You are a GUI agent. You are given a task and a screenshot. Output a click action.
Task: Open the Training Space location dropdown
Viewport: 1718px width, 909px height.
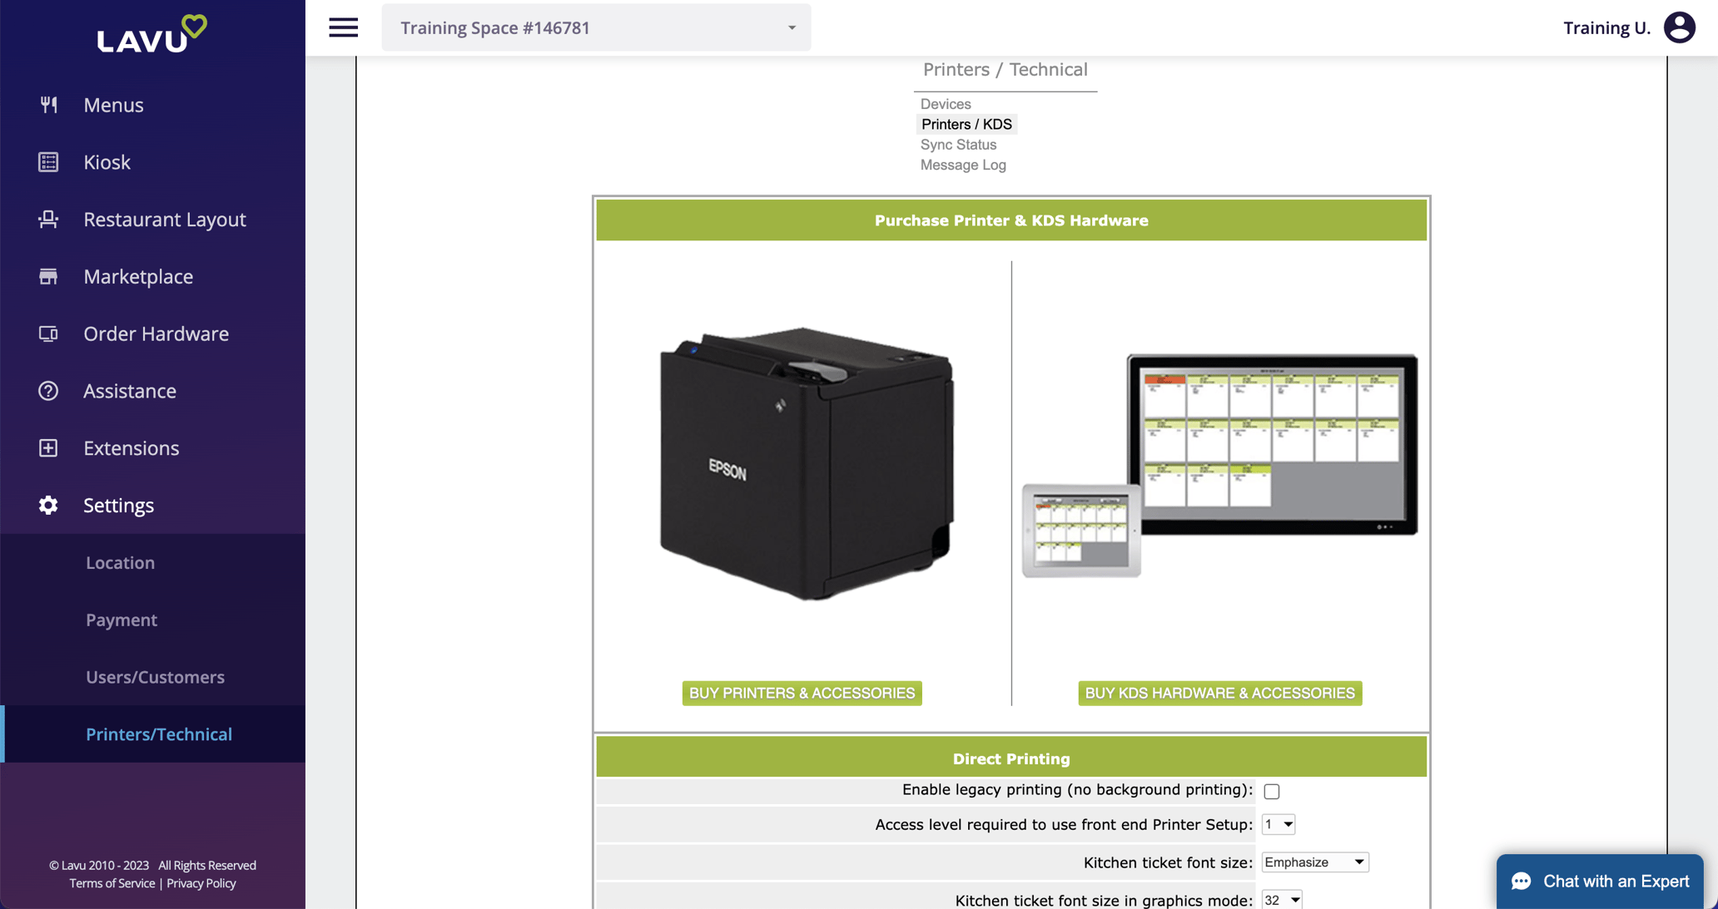coord(596,27)
